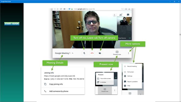Collapse side panel with the left chevron
Viewport: 181px width, 102px height.
pos(114,15)
